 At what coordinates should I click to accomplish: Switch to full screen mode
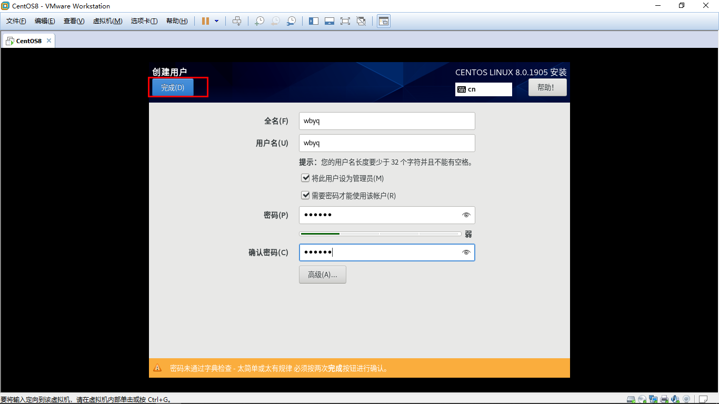coord(345,21)
